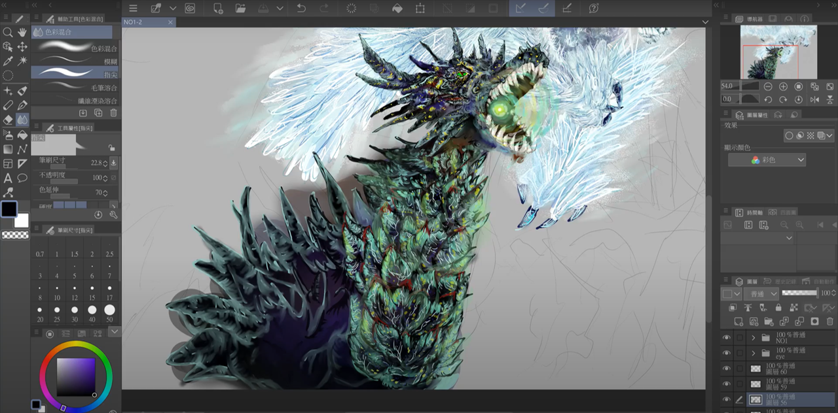Check the box beside NO1 folder
The width and height of the screenshot is (838, 413).
740,338
